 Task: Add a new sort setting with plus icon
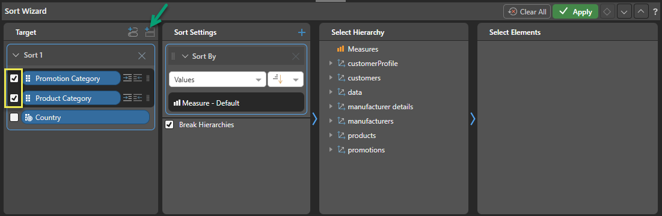301,32
